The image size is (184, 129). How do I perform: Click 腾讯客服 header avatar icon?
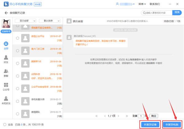pos(69,21)
